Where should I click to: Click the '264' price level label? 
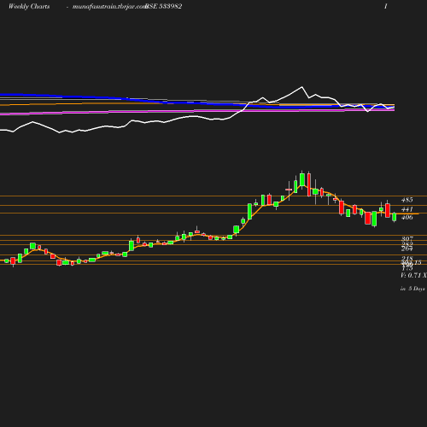(407, 249)
